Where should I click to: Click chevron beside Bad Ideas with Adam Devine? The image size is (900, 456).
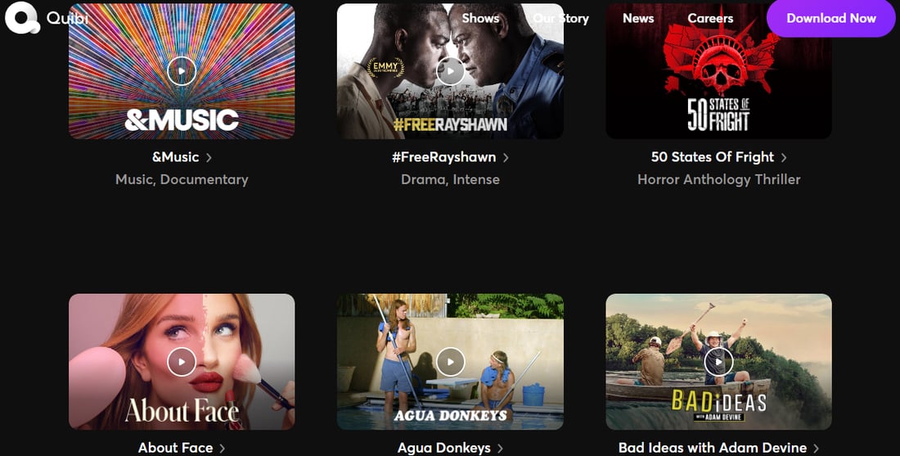pos(816,448)
